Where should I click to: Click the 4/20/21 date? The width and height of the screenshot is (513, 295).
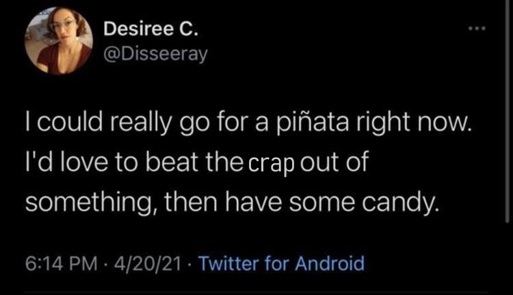[x=147, y=263]
